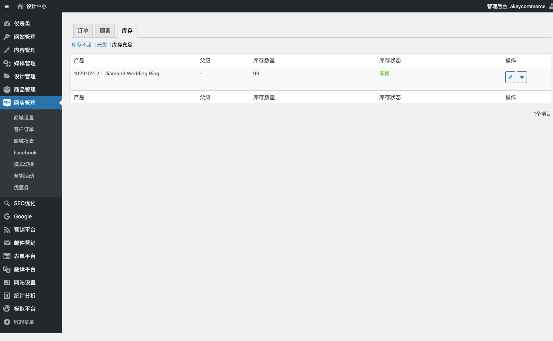
Task: Click the 1个项目 item count
Action: point(542,114)
